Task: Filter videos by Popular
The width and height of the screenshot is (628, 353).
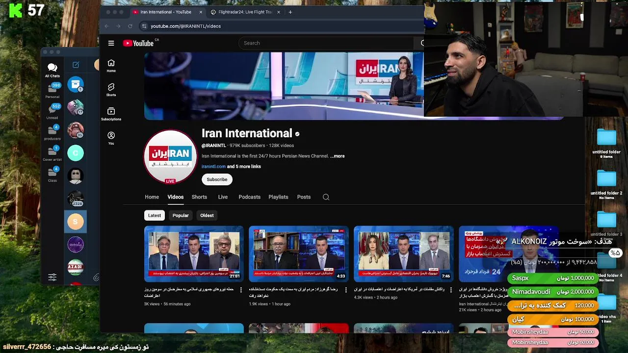Action: tap(181, 215)
